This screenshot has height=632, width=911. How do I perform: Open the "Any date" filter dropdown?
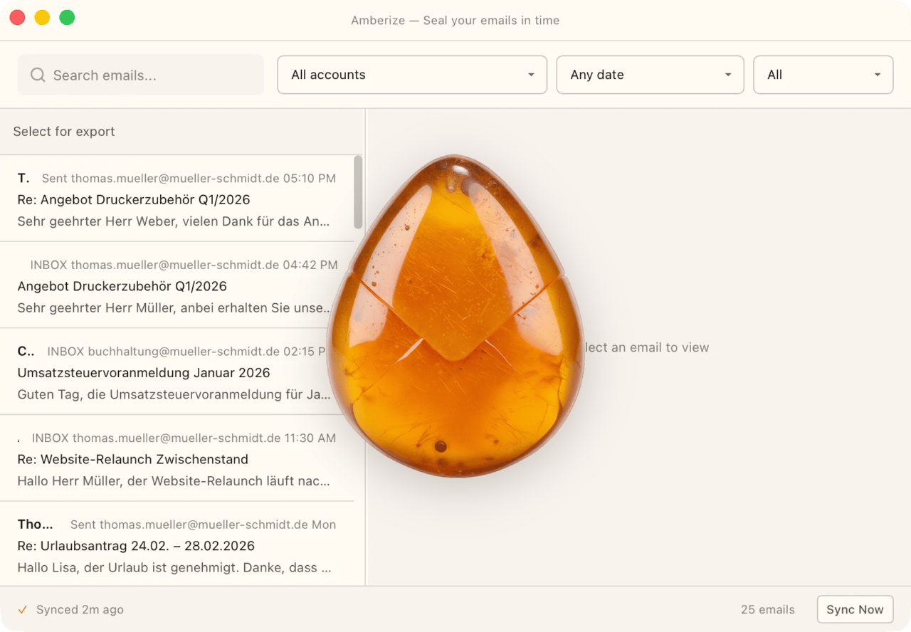coord(649,74)
